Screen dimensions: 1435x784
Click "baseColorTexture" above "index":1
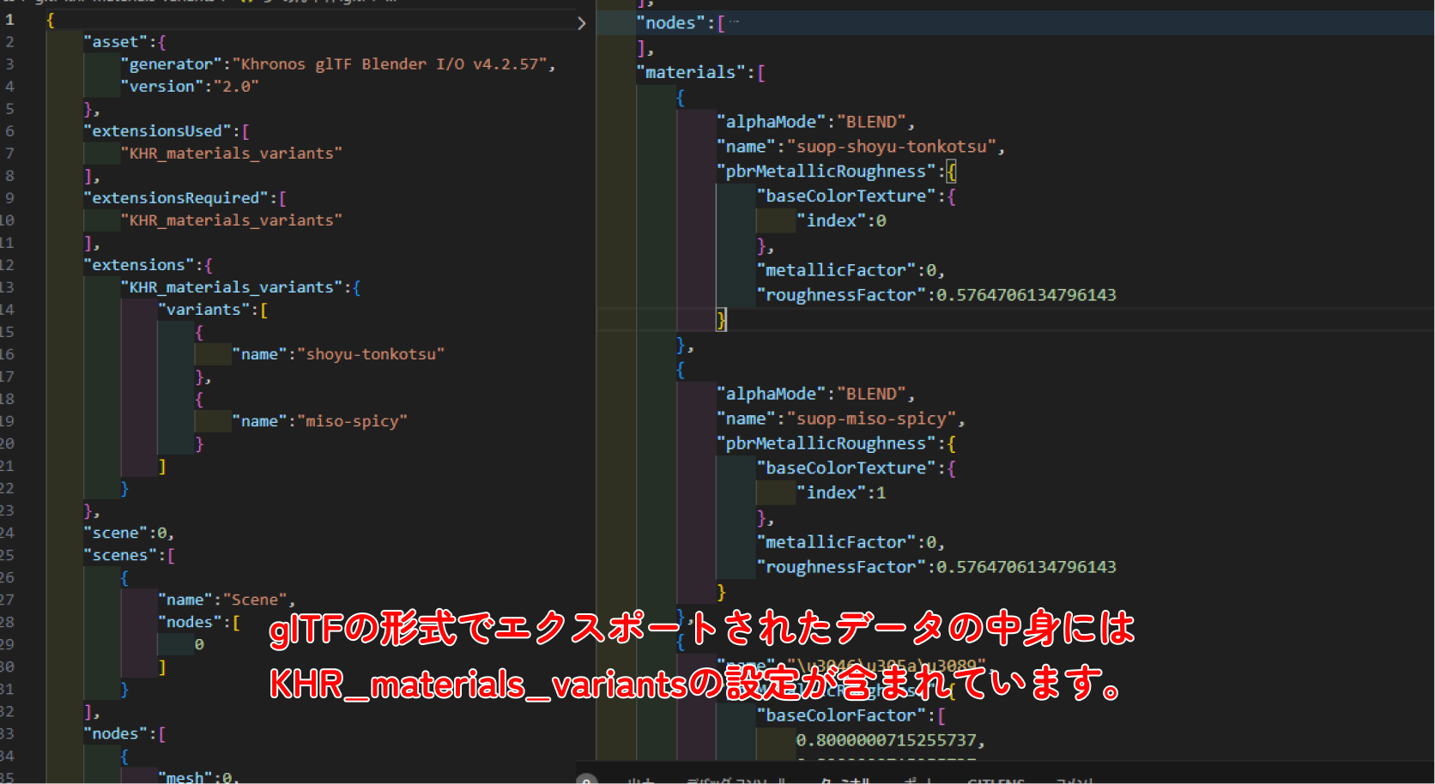pos(845,468)
